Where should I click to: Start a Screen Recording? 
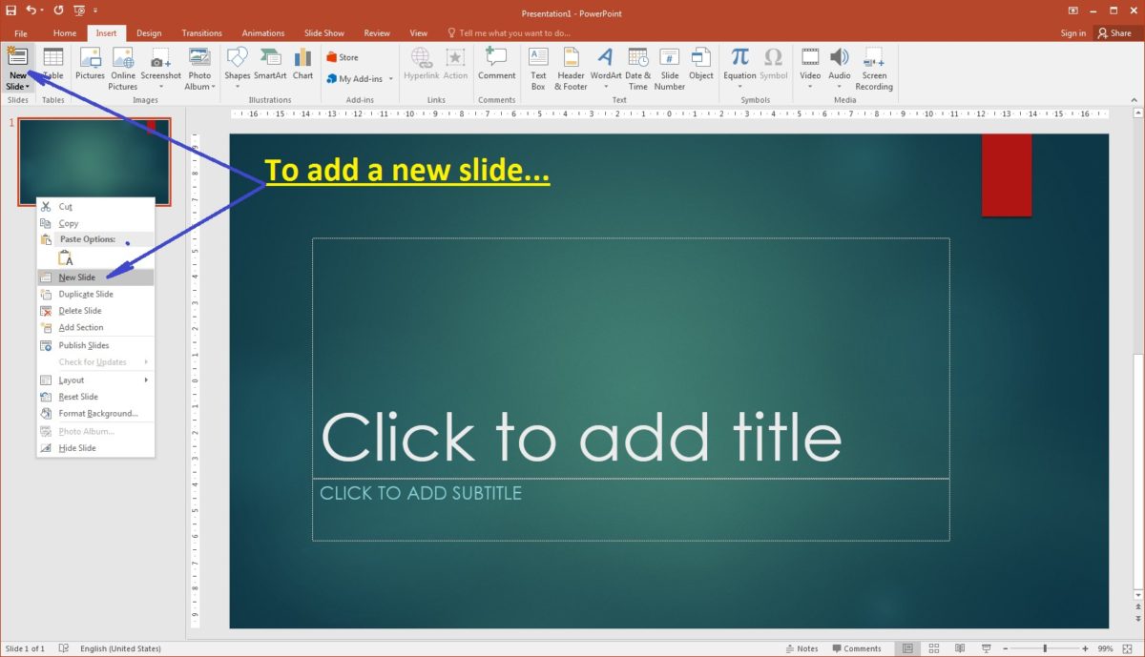tap(873, 65)
